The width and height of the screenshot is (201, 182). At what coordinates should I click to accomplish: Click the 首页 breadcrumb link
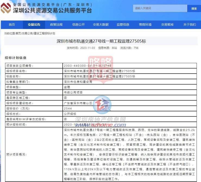pyautogui.click(x=18, y=33)
